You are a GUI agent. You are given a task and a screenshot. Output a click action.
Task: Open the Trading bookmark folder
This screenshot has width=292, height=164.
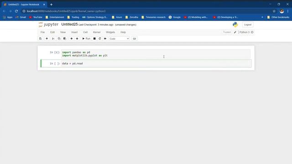[73, 17]
